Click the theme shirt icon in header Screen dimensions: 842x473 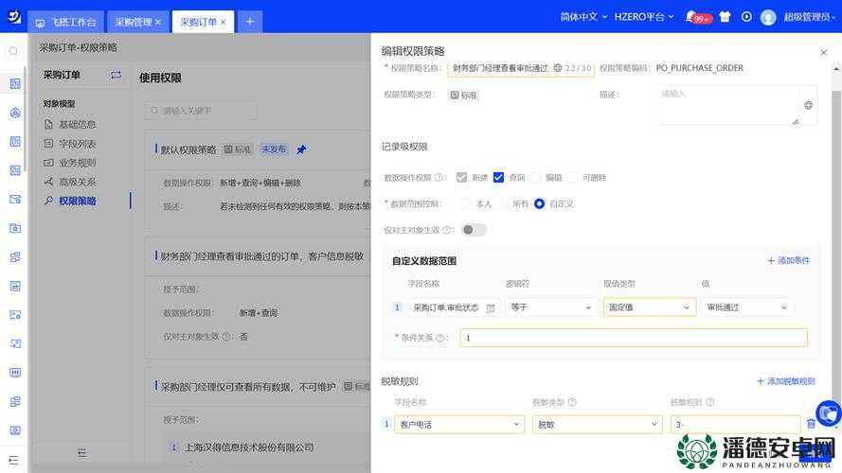pos(725,17)
